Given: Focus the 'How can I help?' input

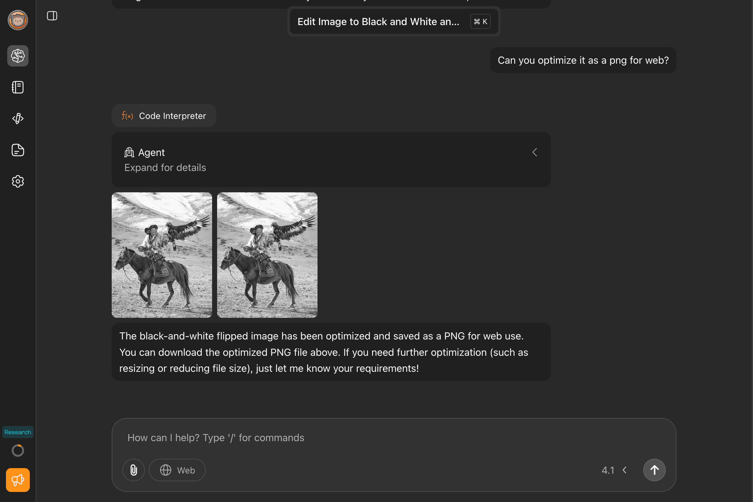Looking at the screenshot, I should (x=352, y=438).
